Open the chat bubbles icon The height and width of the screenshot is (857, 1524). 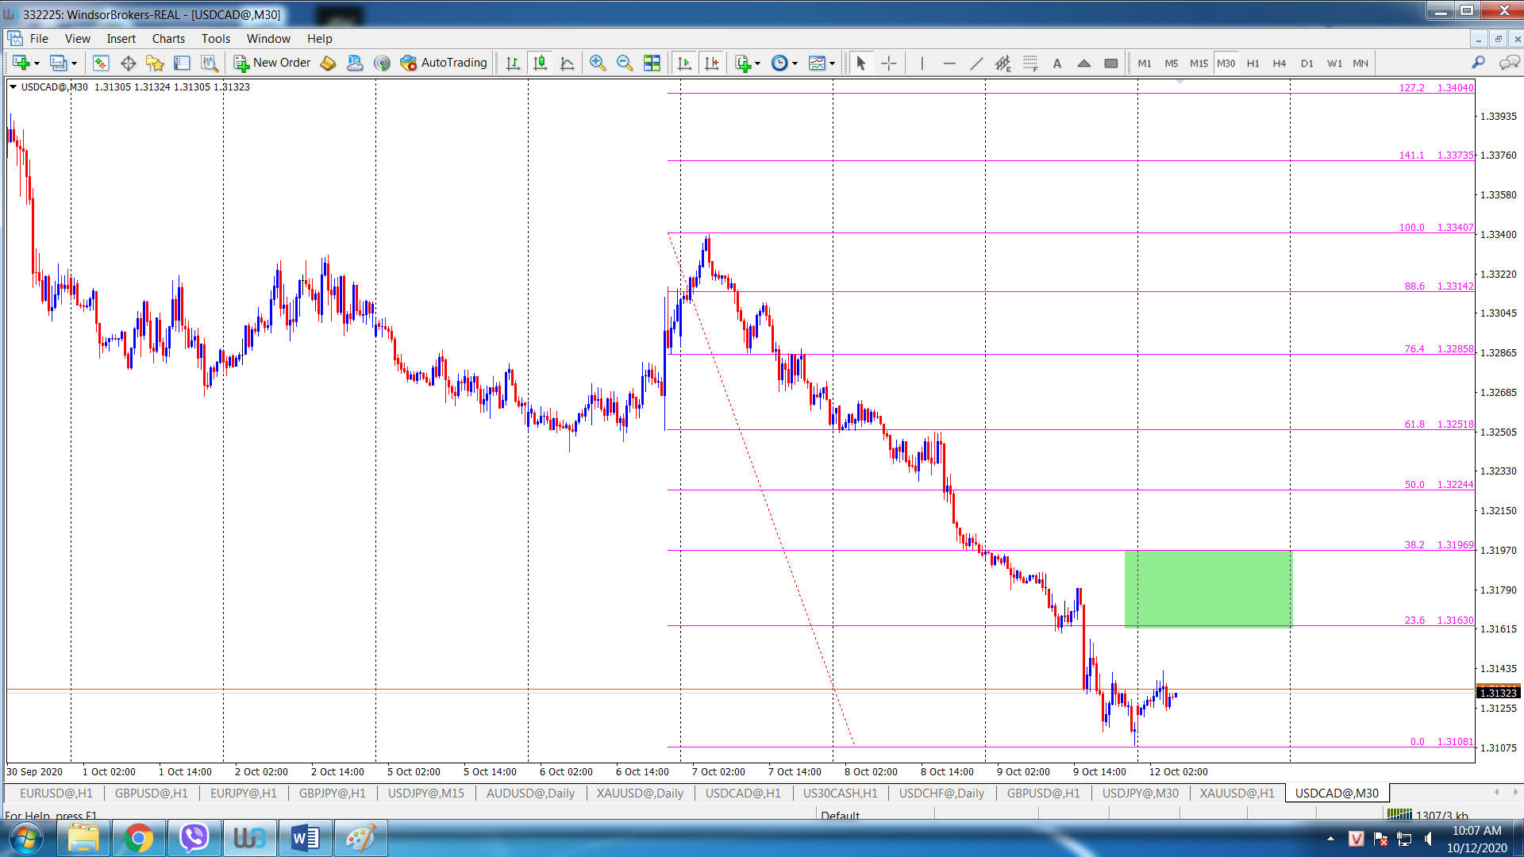(1509, 63)
